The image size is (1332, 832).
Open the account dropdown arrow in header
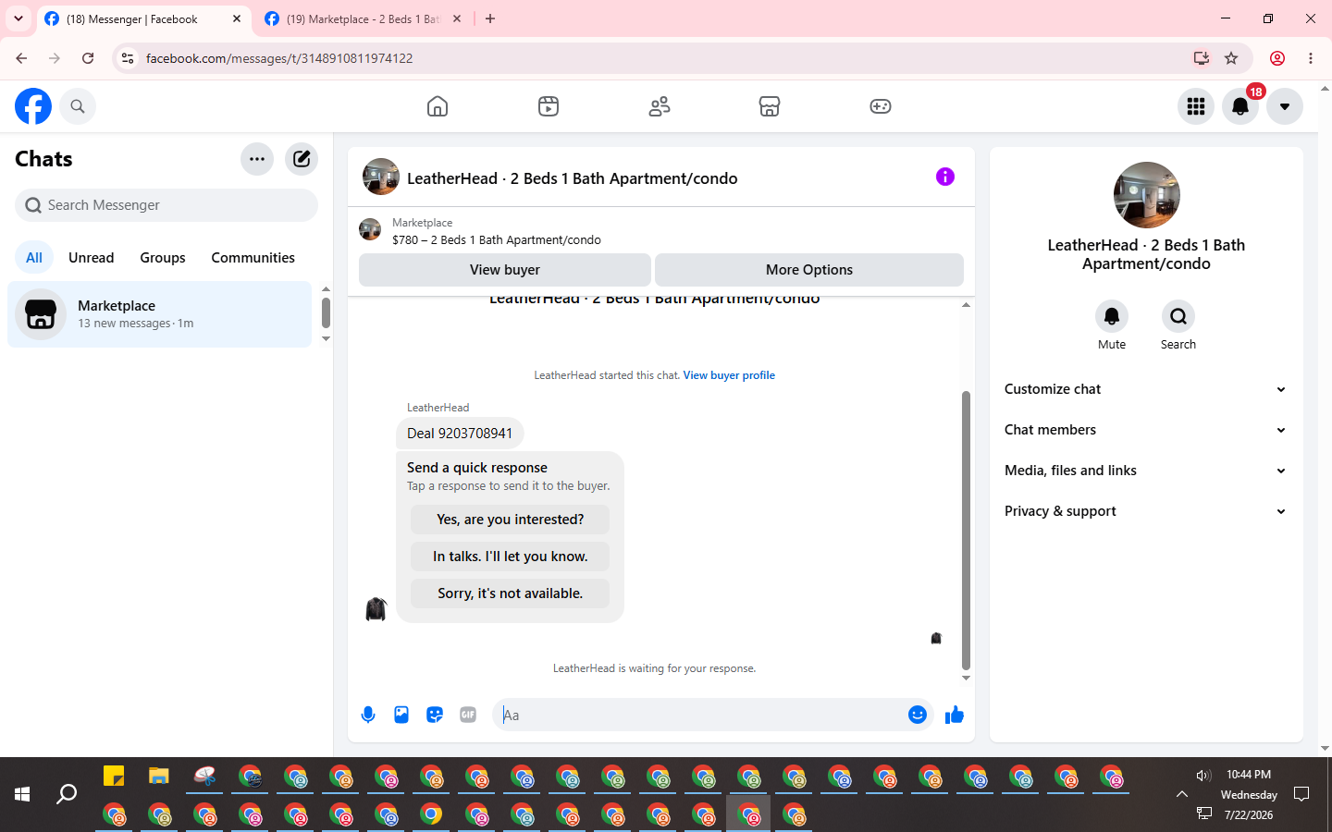[x=1285, y=106]
